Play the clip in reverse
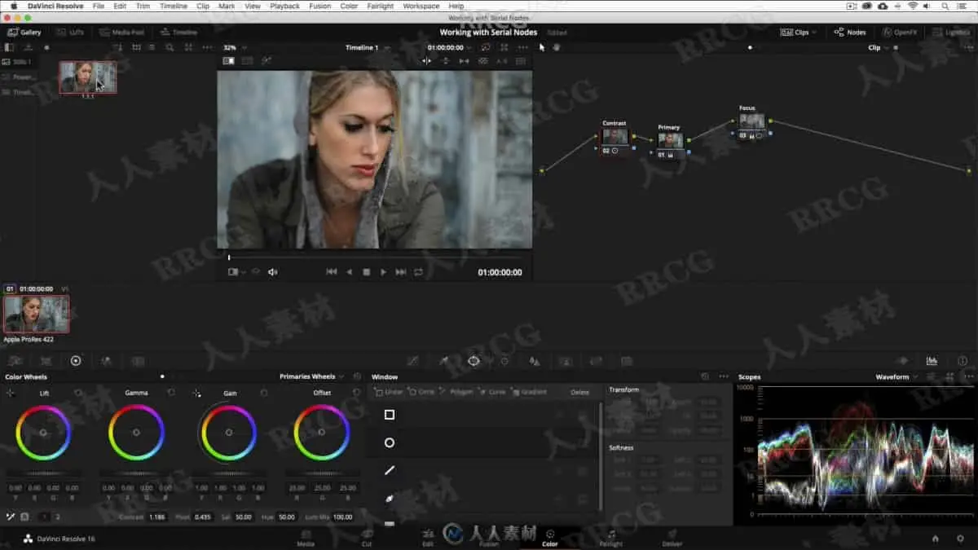This screenshot has width=978, height=550. (350, 271)
